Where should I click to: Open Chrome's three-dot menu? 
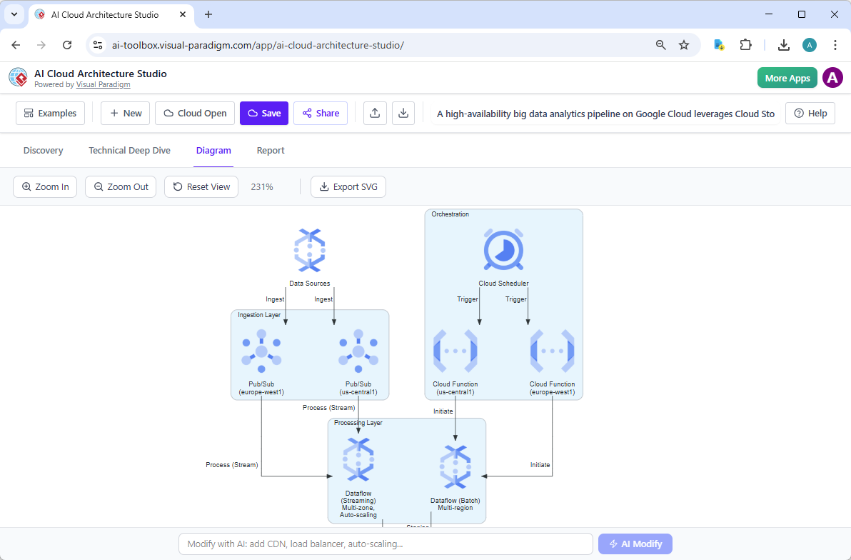coord(835,44)
